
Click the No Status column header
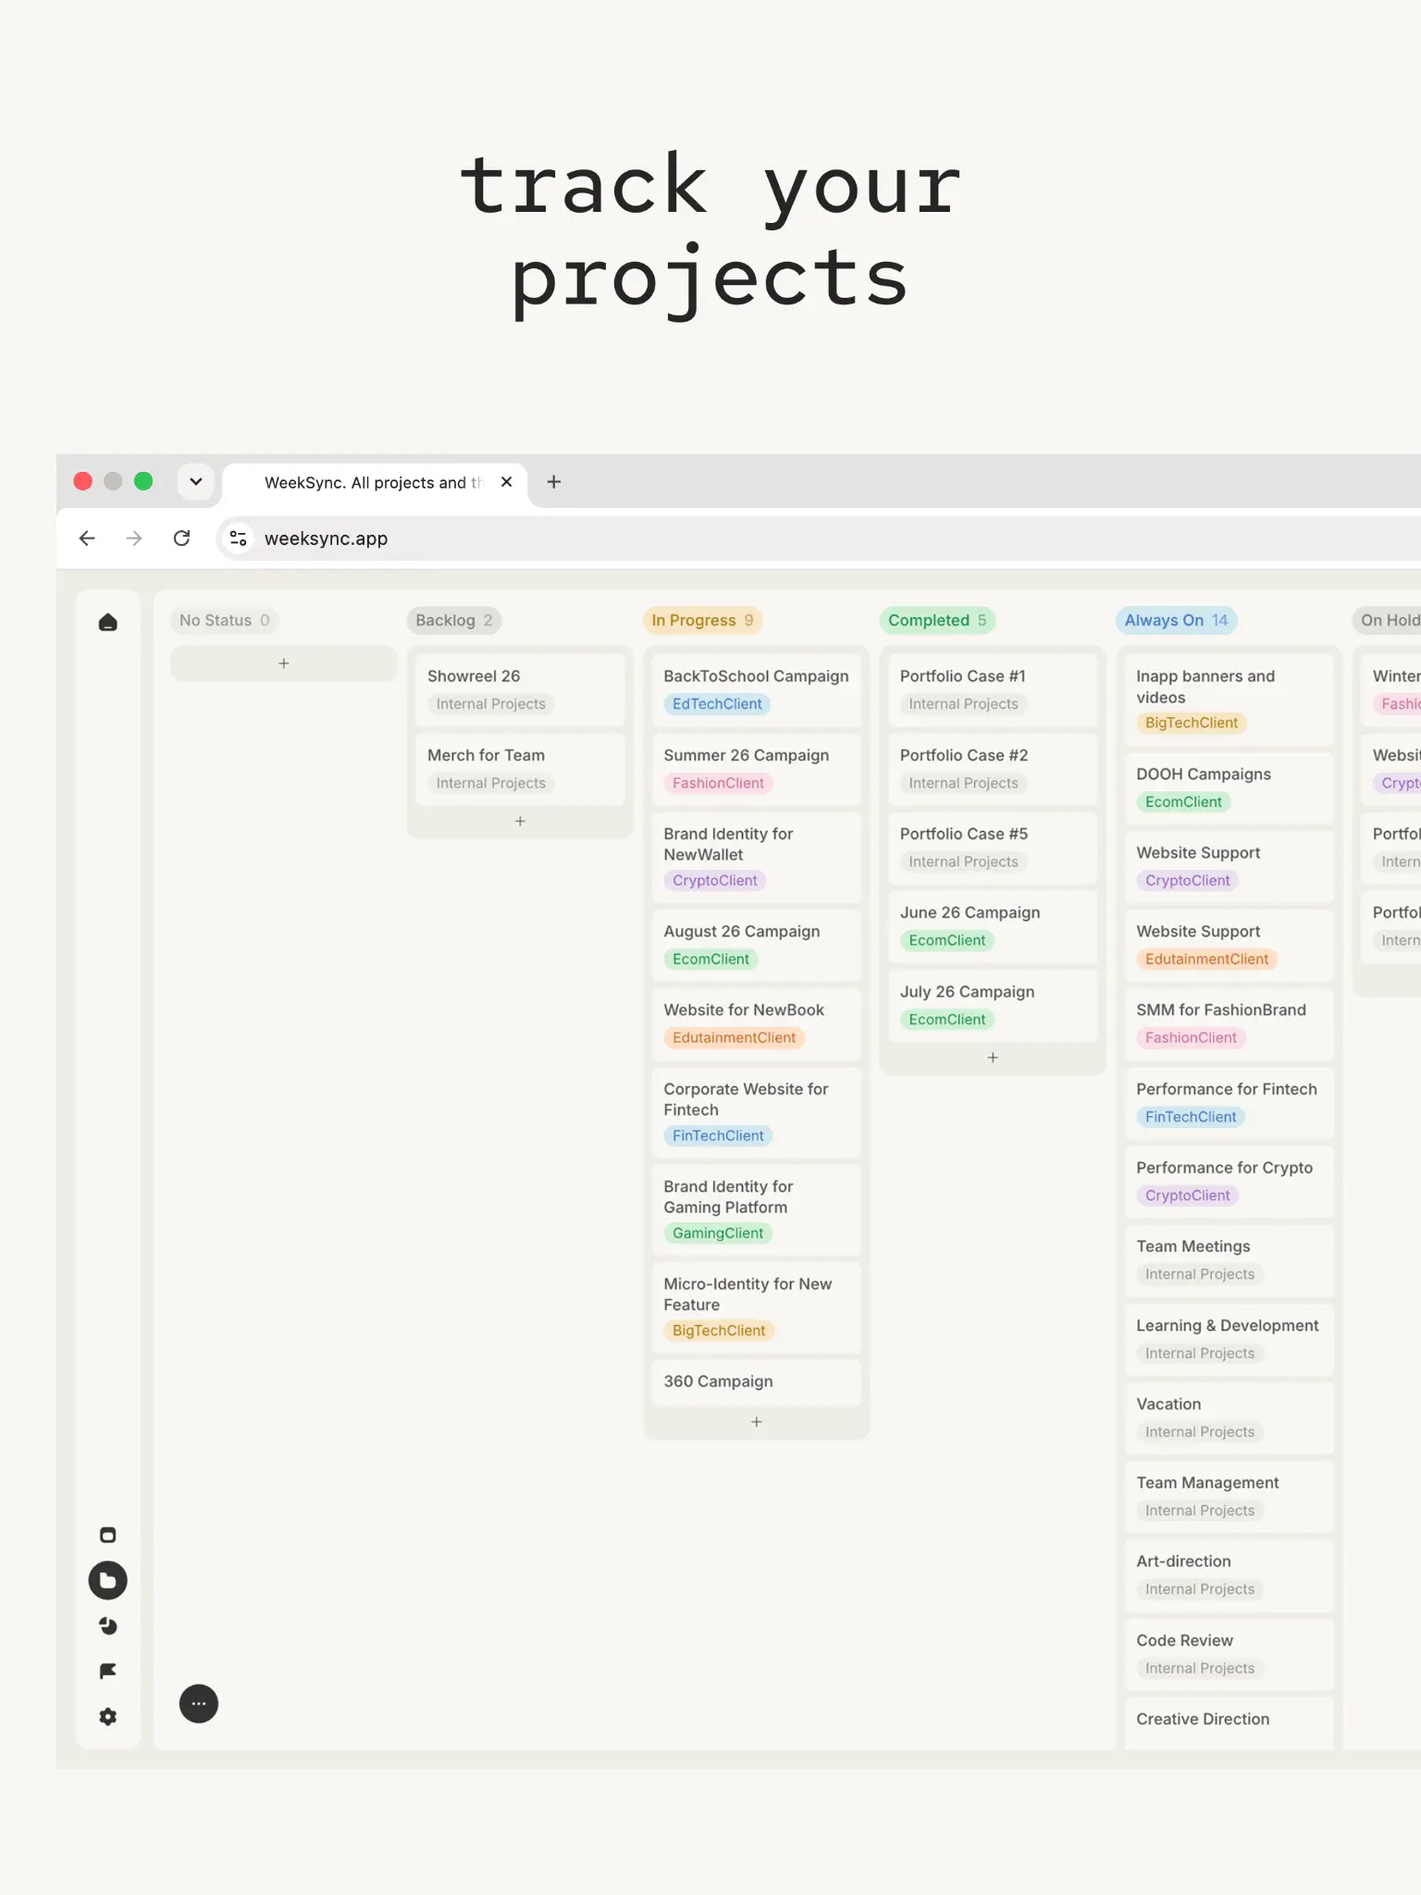pos(224,621)
